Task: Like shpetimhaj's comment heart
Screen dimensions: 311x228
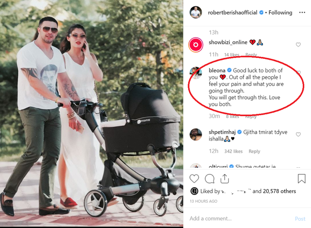Action: (x=298, y=134)
